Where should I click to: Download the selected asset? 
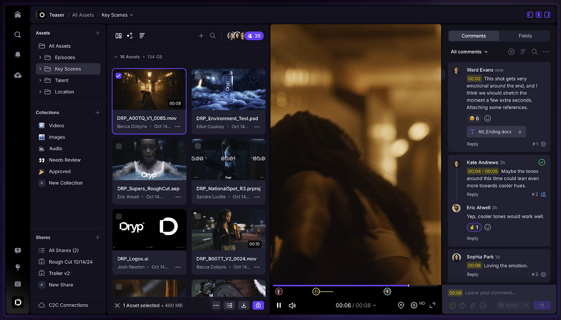[x=244, y=306]
